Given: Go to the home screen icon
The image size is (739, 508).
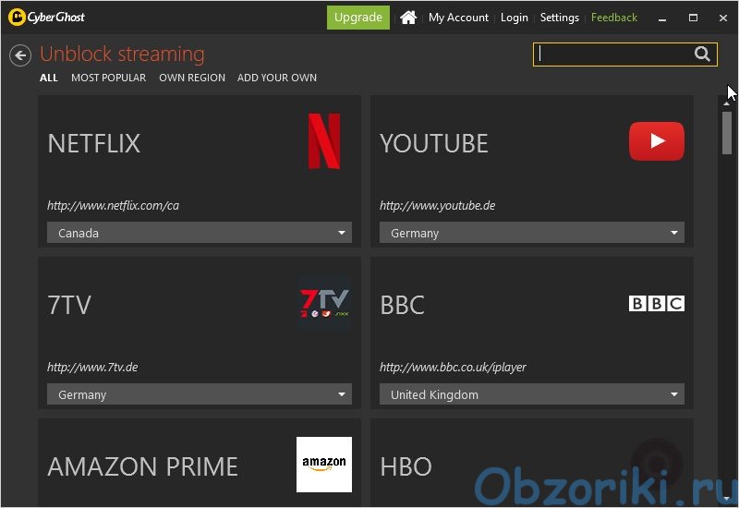Looking at the screenshot, I should click(408, 18).
